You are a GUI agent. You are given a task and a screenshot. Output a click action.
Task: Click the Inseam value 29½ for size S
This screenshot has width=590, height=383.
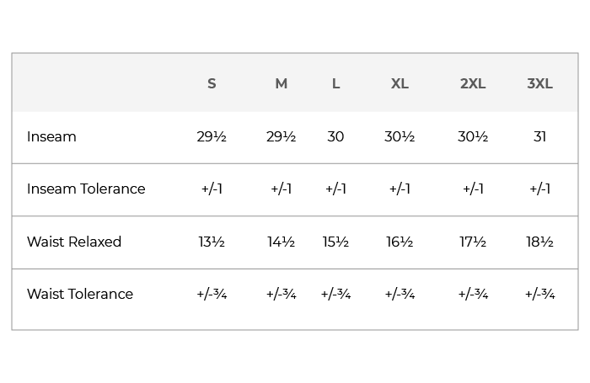[212, 136]
